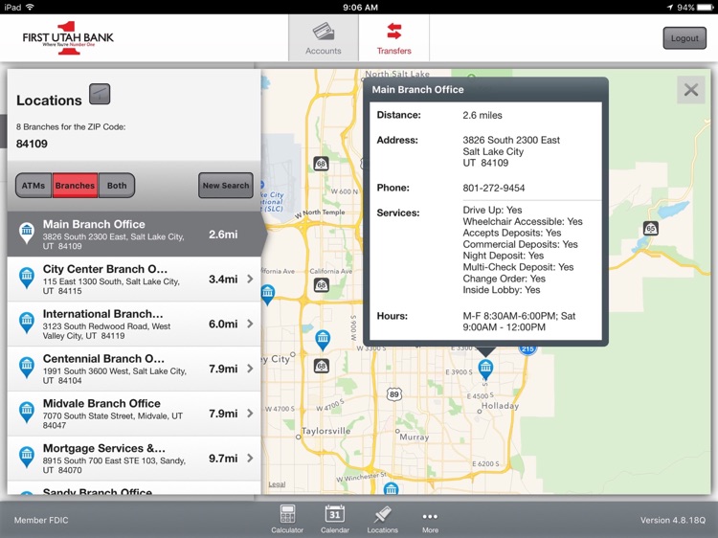Click Sandy Branch Office partial row
The width and height of the screenshot is (718, 538).
134,488
